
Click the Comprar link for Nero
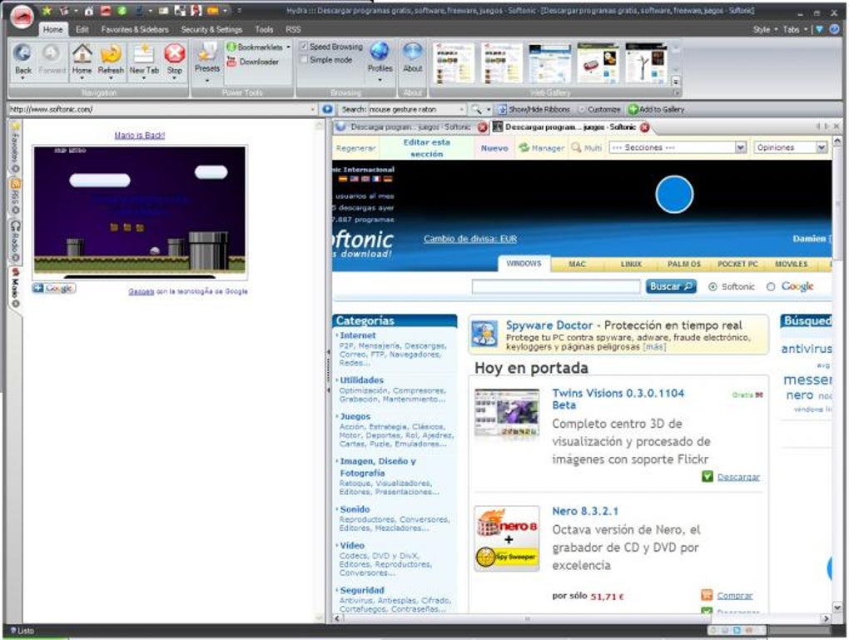[x=735, y=596]
